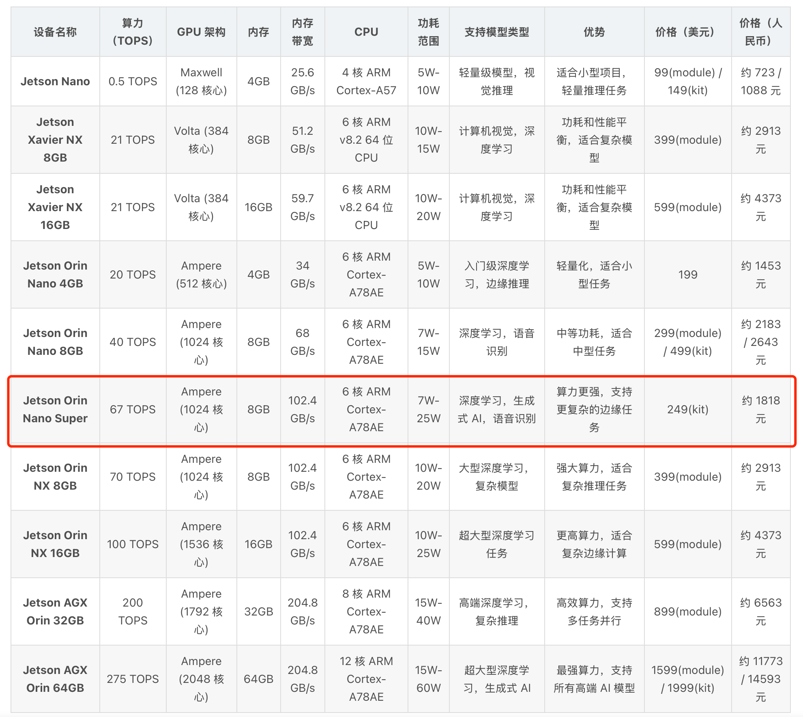Click the 64GB memory cell
The width and height of the screenshot is (803, 717).
(258, 679)
